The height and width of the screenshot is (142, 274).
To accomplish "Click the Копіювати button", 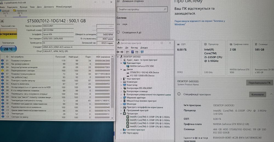I will click(x=257, y=94).
